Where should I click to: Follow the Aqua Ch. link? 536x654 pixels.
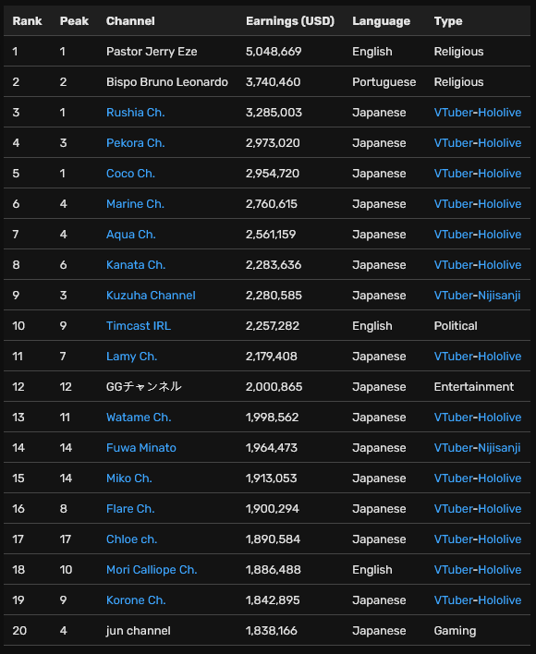tap(130, 235)
